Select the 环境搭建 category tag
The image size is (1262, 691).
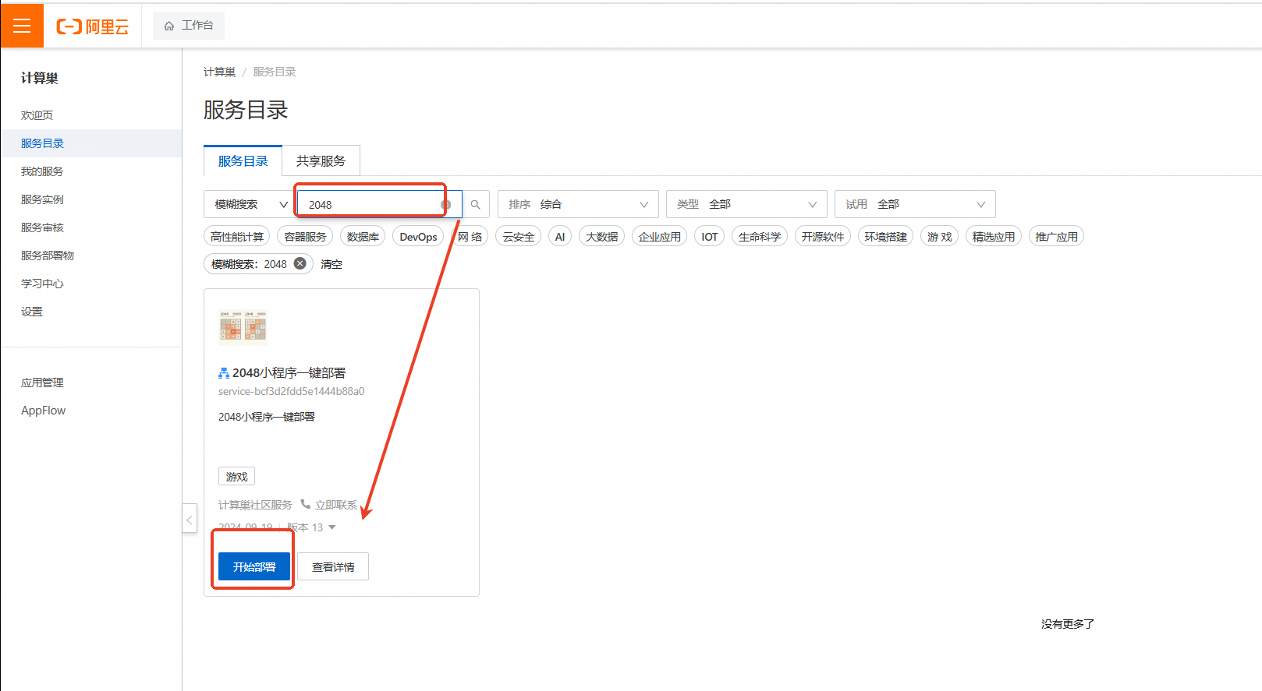click(885, 237)
